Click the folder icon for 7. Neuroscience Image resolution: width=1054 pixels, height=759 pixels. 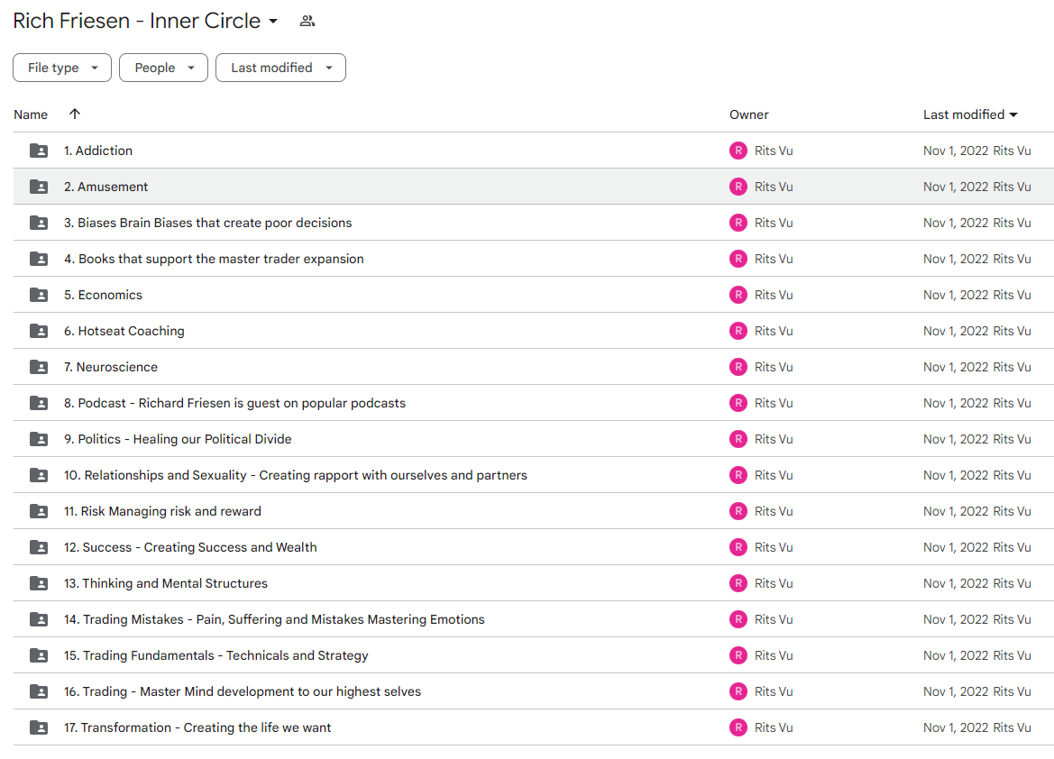click(39, 367)
